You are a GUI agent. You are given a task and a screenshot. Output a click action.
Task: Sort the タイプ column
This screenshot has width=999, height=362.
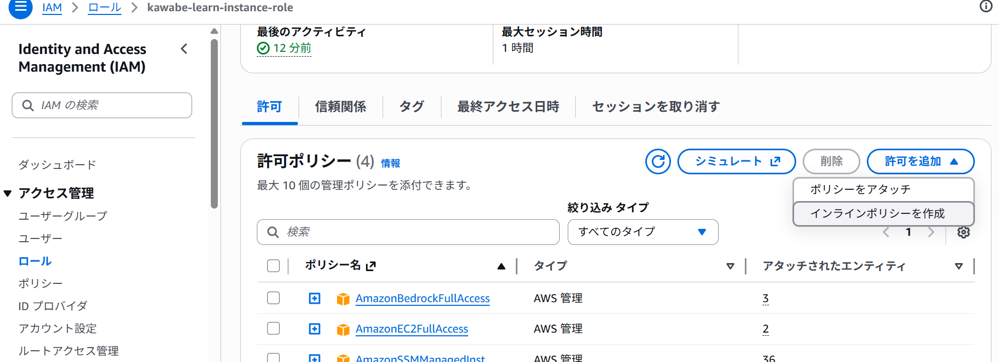(730, 266)
